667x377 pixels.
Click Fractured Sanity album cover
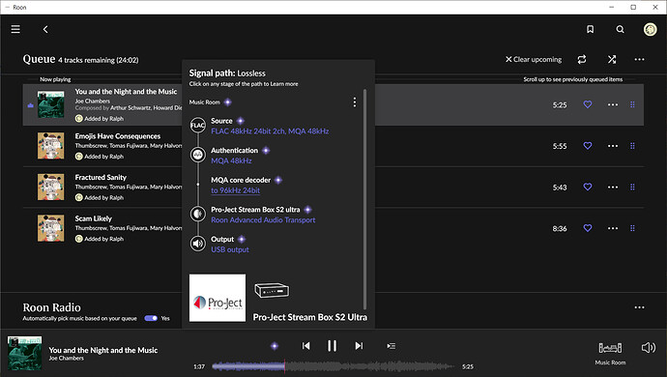[x=50, y=187]
